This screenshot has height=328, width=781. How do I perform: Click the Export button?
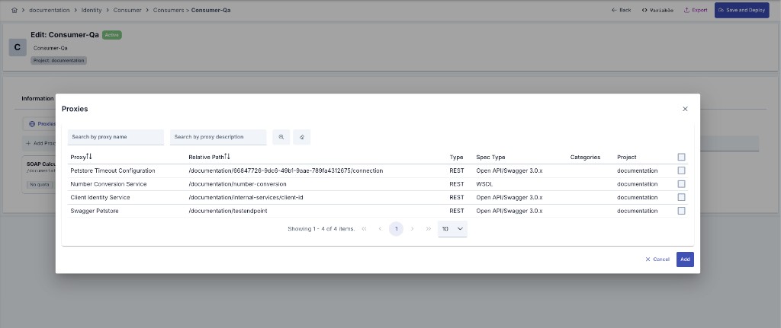696,10
